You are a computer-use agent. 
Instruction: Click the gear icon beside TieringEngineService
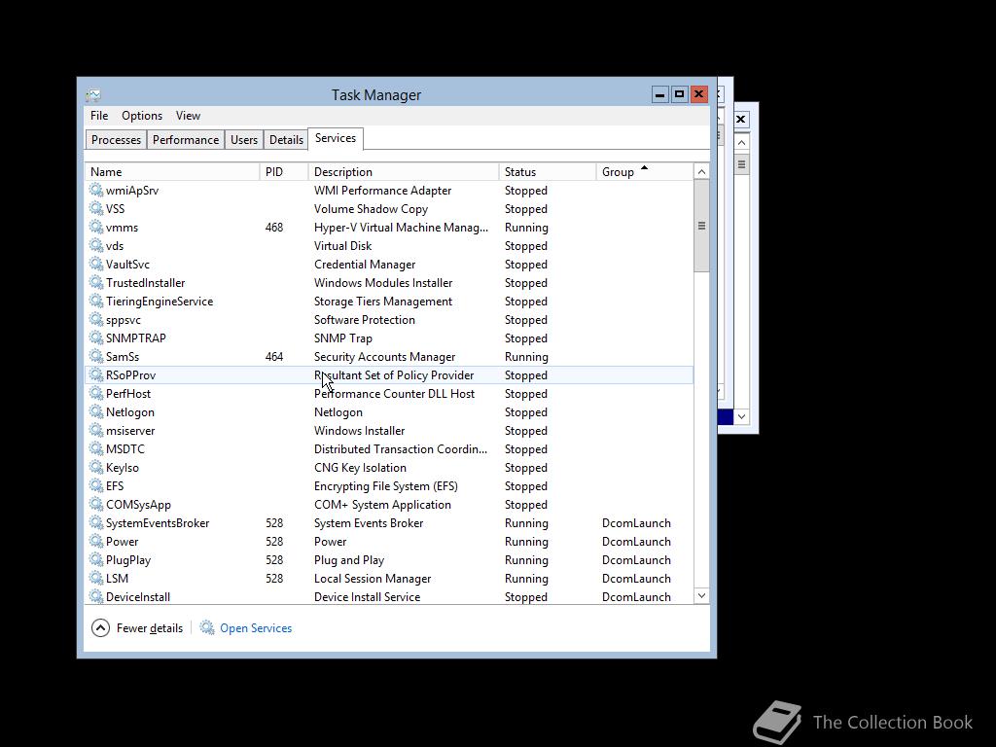[96, 301]
